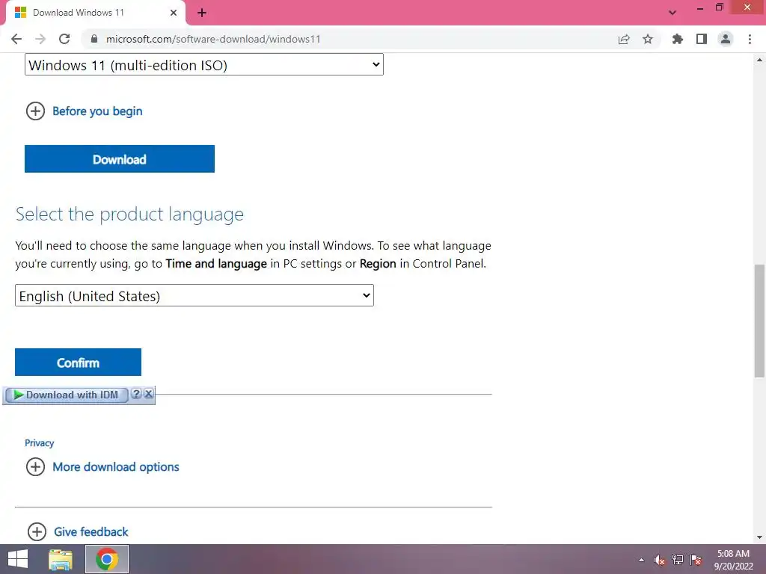Open Chrome three-dot menu
Viewport: 766px width, 574px height.
click(x=750, y=39)
